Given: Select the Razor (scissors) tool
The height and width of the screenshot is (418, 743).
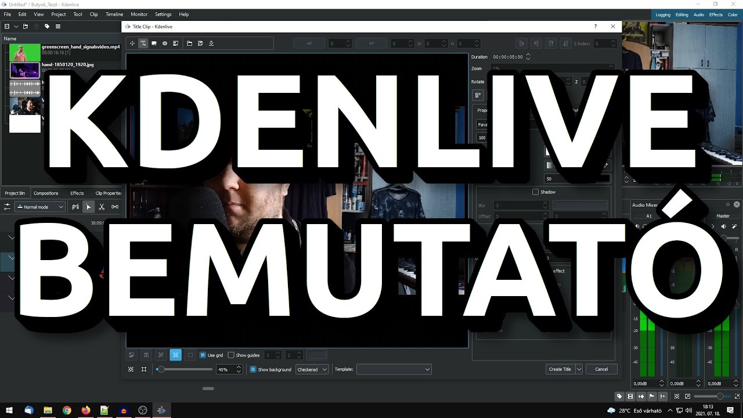Looking at the screenshot, I should 102,207.
